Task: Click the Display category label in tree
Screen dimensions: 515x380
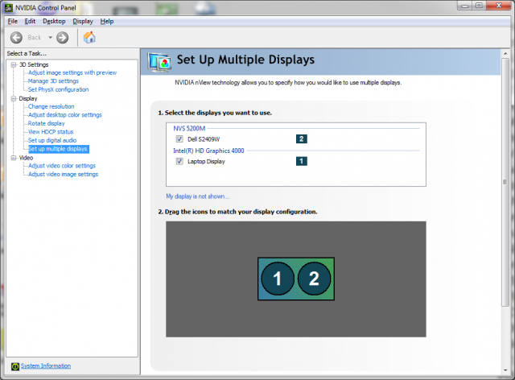Action: tap(28, 98)
